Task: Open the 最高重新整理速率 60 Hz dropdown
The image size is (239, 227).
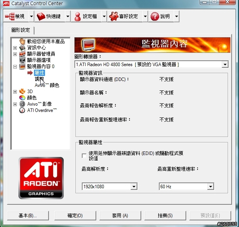Action: click(x=210, y=186)
